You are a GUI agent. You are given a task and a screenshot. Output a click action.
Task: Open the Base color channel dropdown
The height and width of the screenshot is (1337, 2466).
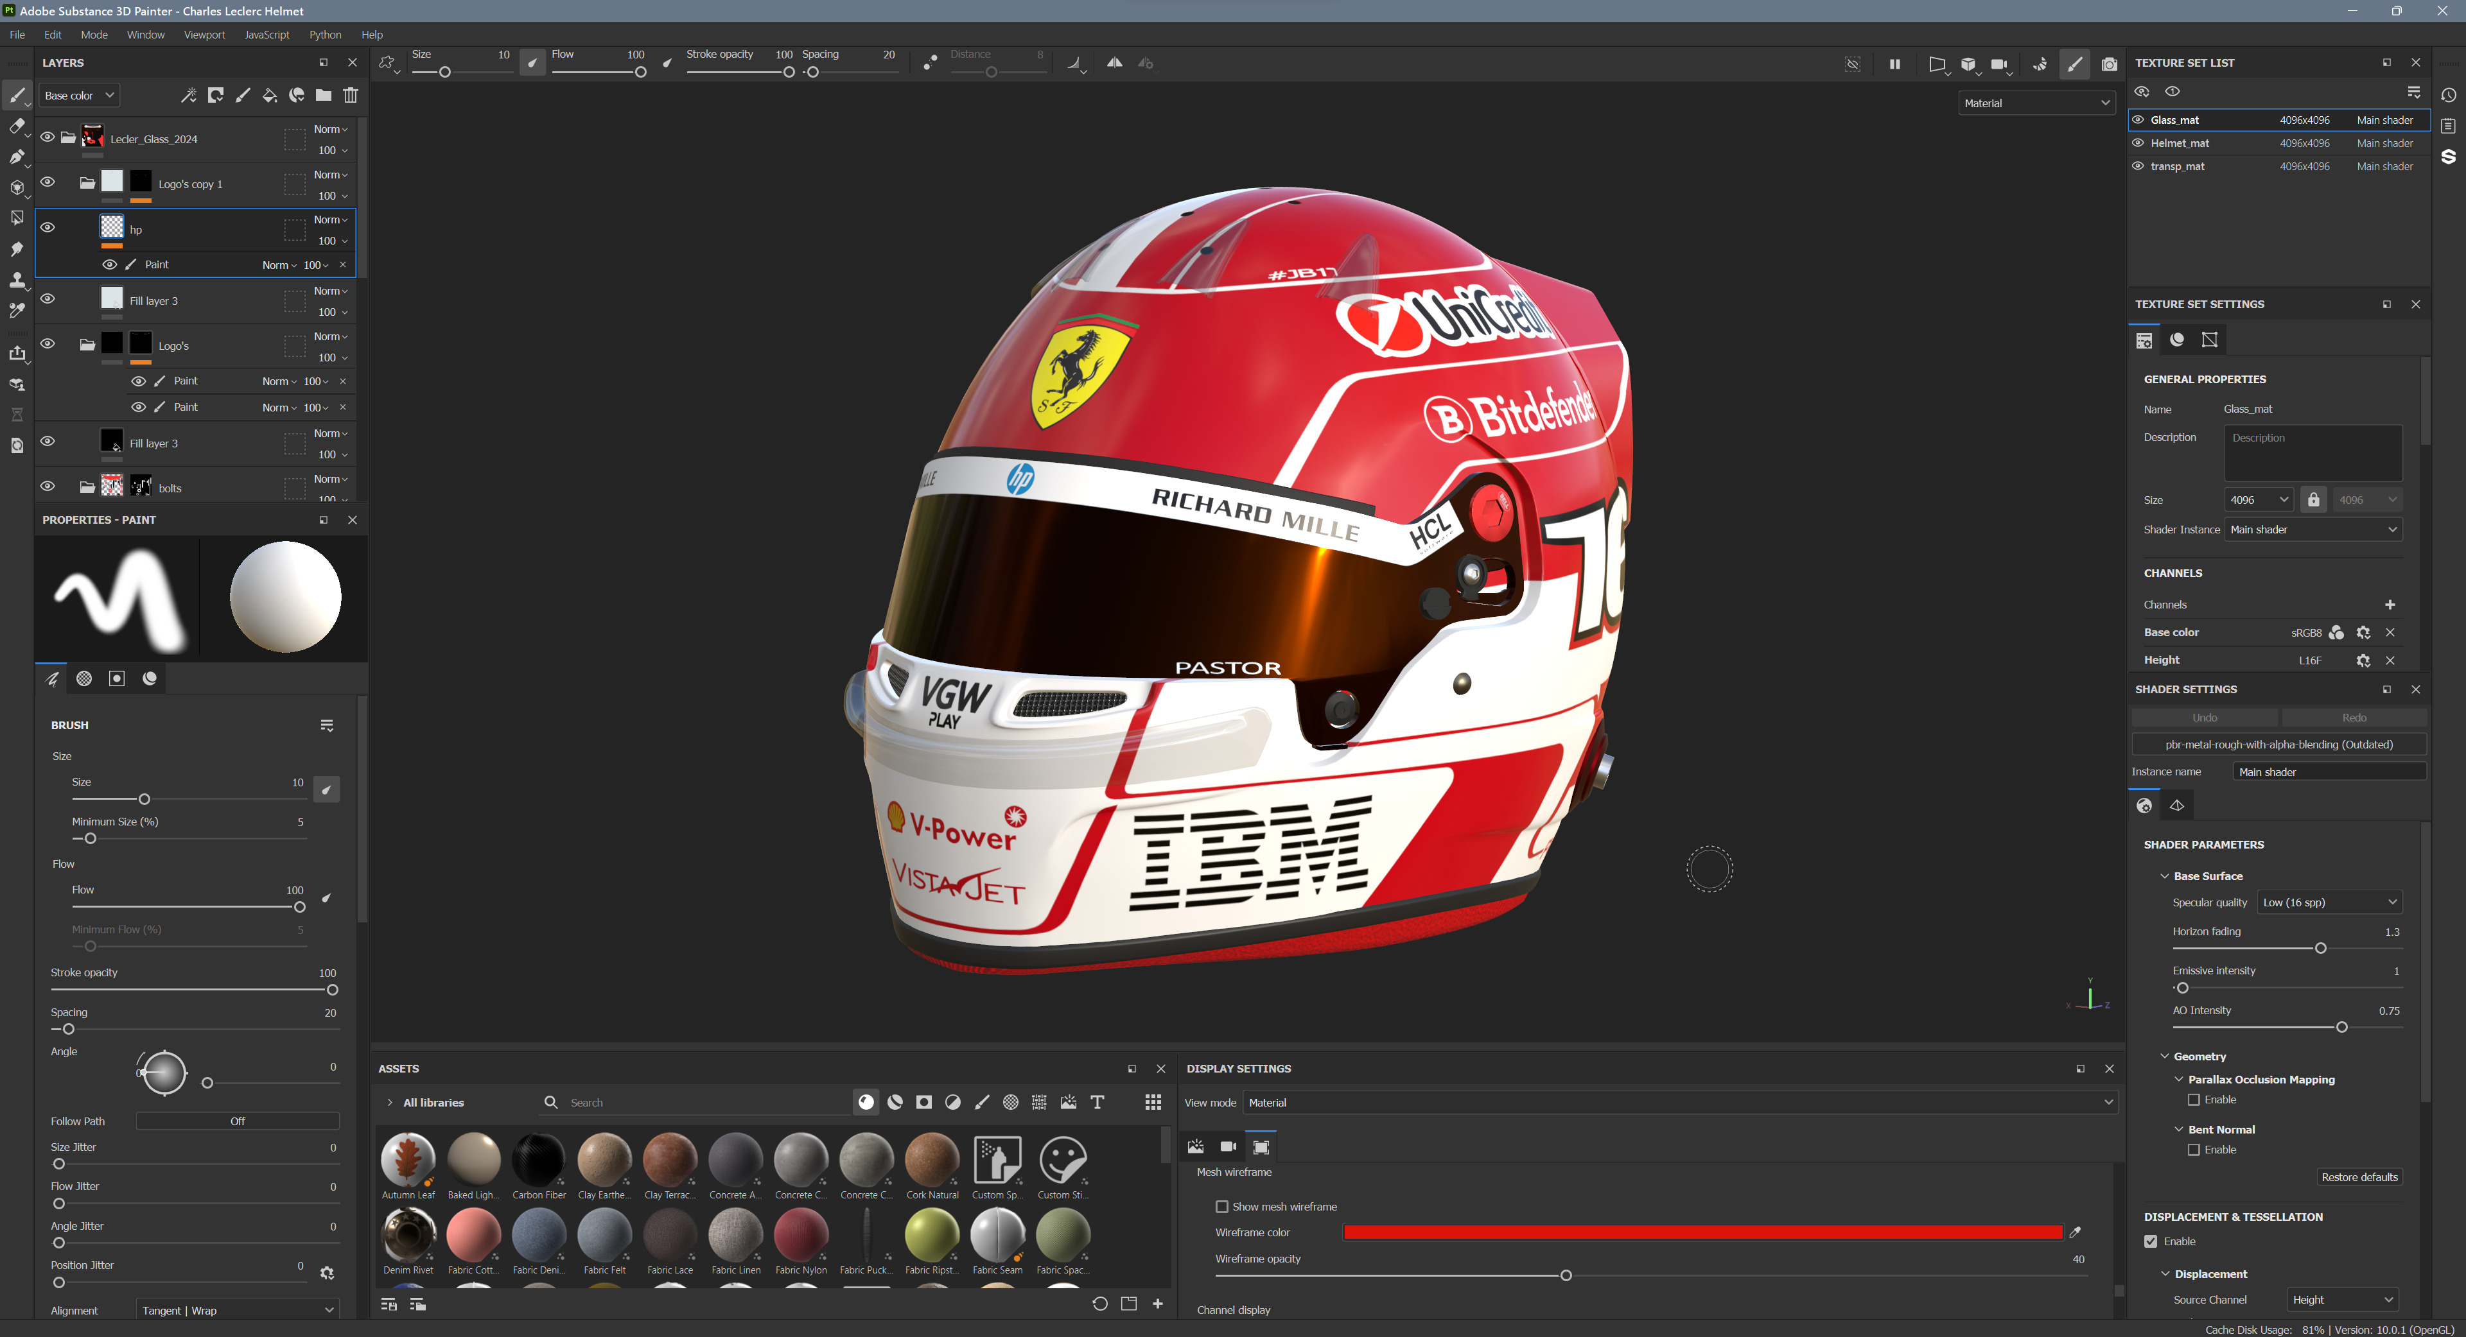click(78, 95)
